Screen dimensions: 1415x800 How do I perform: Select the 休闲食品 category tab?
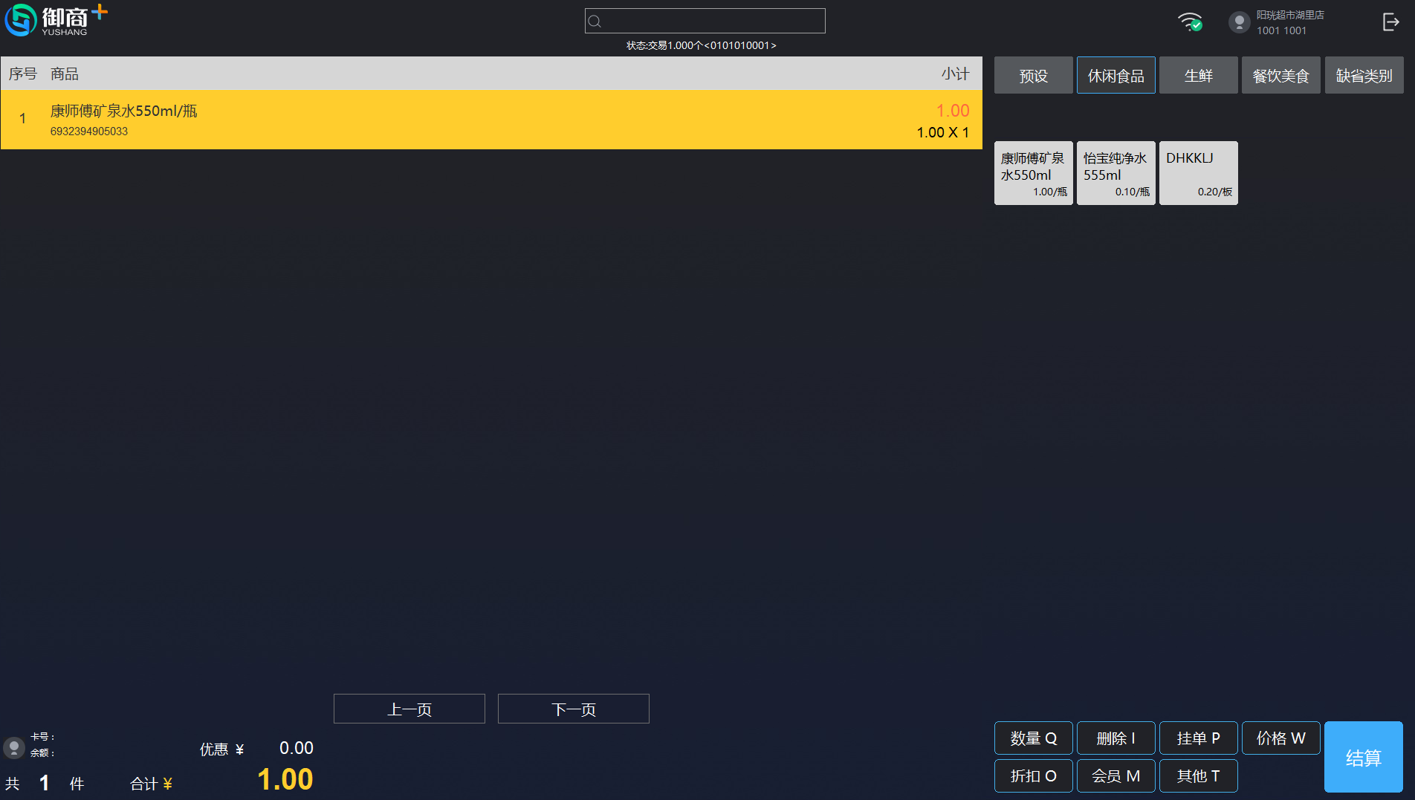(1116, 76)
